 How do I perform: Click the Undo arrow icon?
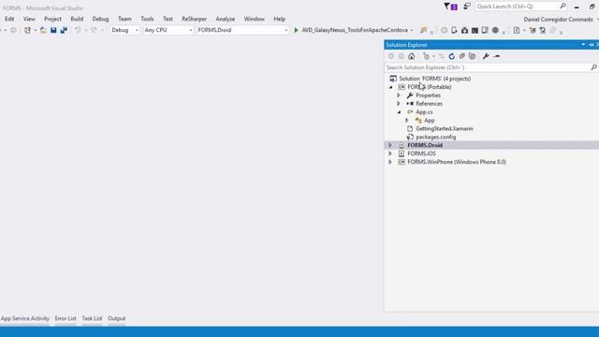(78, 30)
